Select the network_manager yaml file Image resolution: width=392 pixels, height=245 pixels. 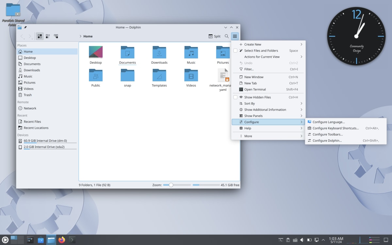pos(224,75)
